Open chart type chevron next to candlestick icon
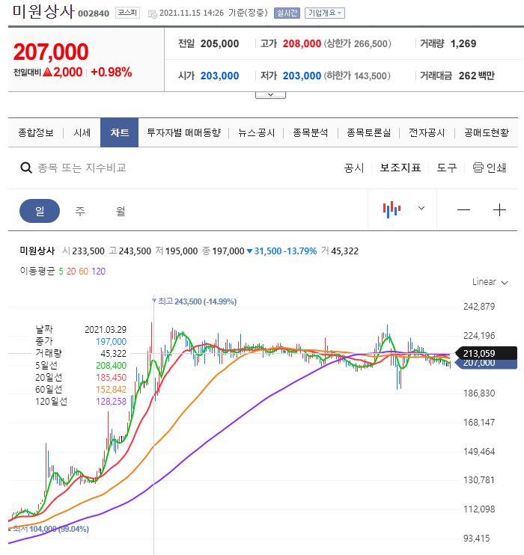 [x=421, y=209]
